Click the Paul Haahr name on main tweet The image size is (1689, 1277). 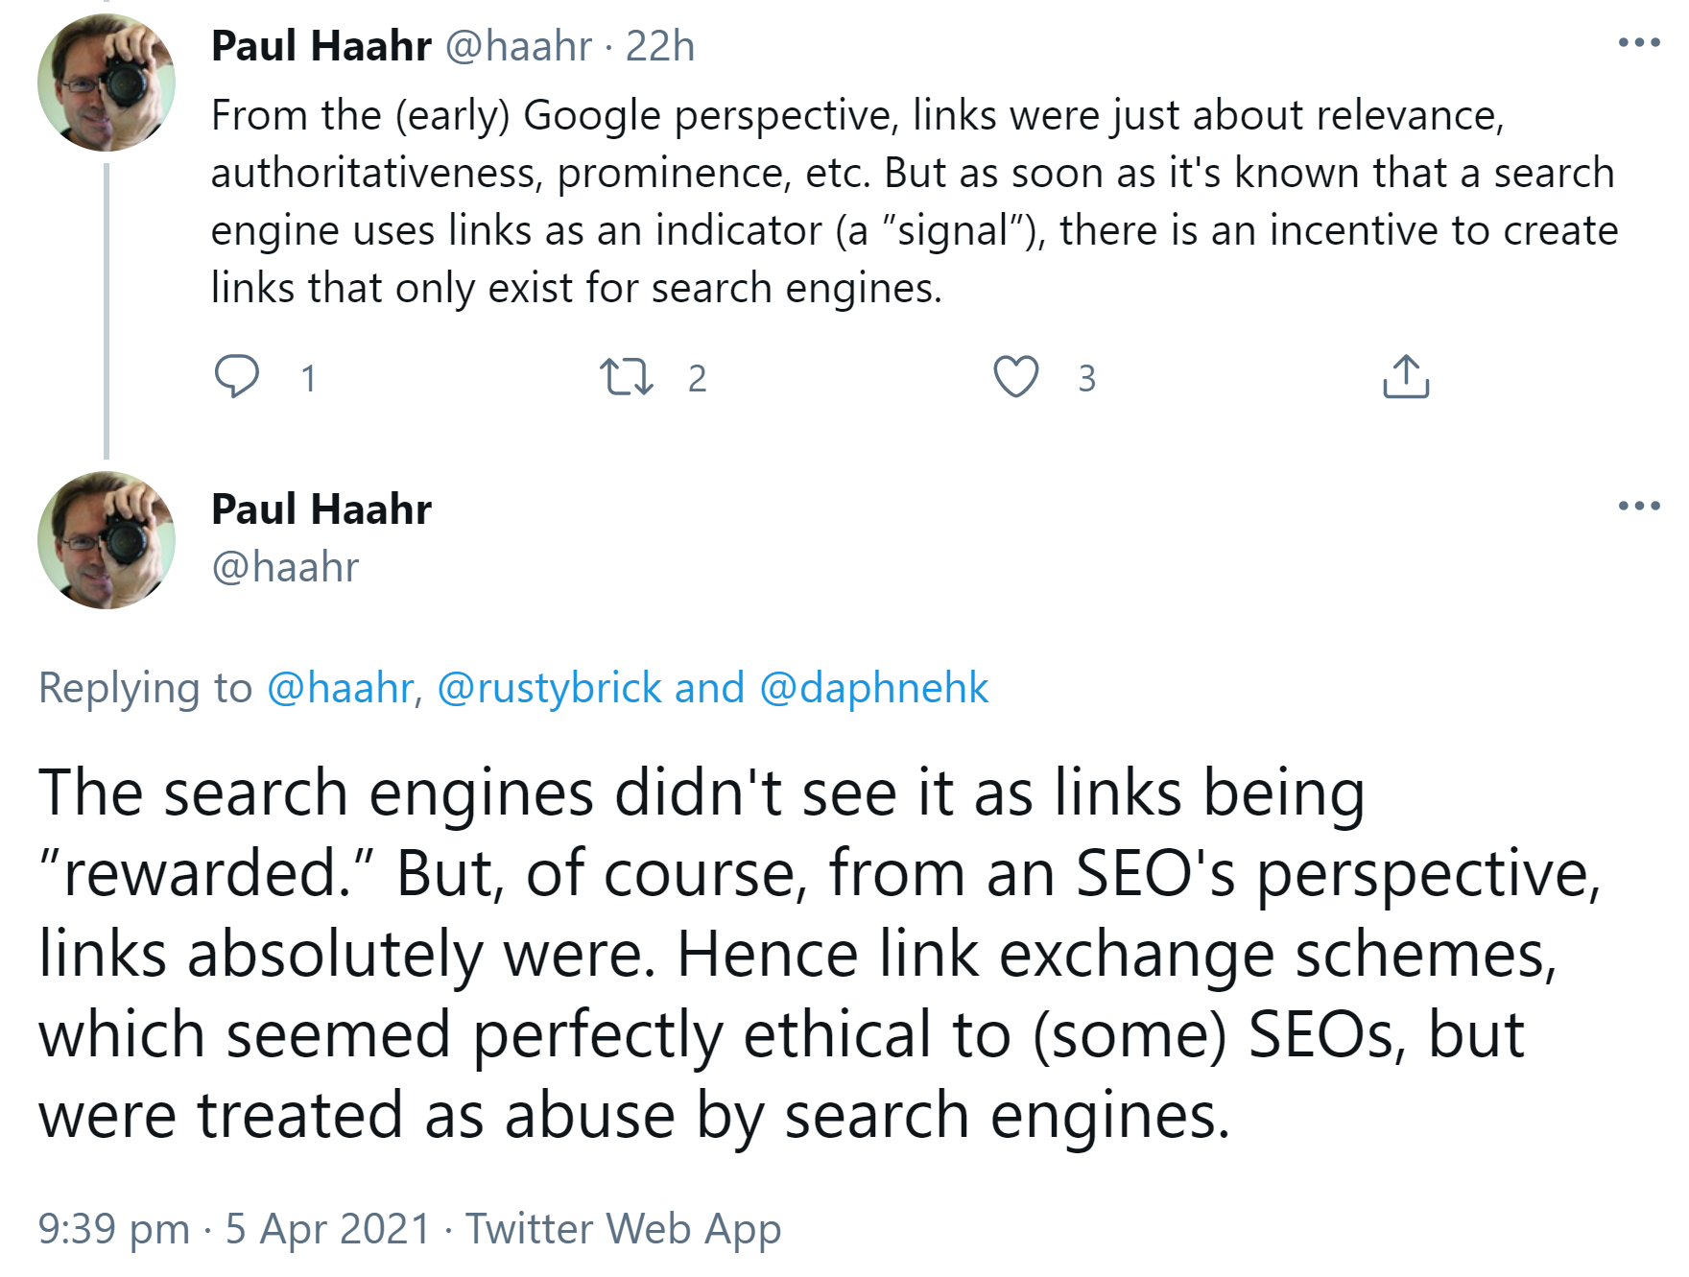click(321, 508)
